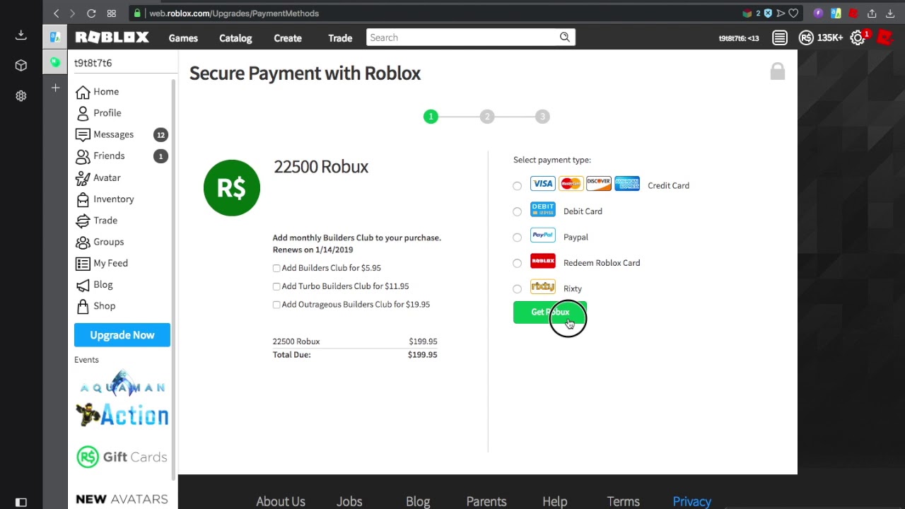Image resolution: width=905 pixels, height=509 pixels.
Task: Open Trade in top navigation
Action: pyautogui.click(x=340, y=38)
